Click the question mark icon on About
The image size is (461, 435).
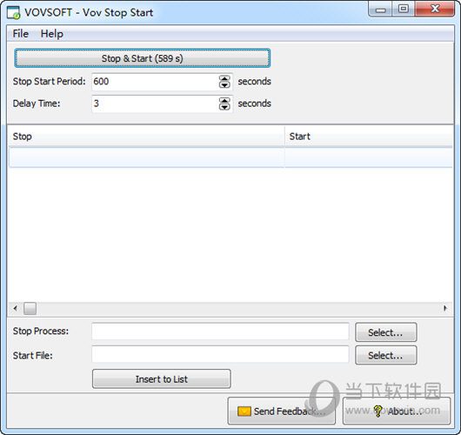(377, 411)
